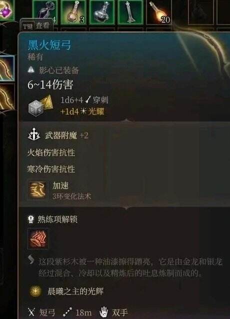Click the warning triangle next to 影心已装备
The image size is (230, 319).
(31, 70)
